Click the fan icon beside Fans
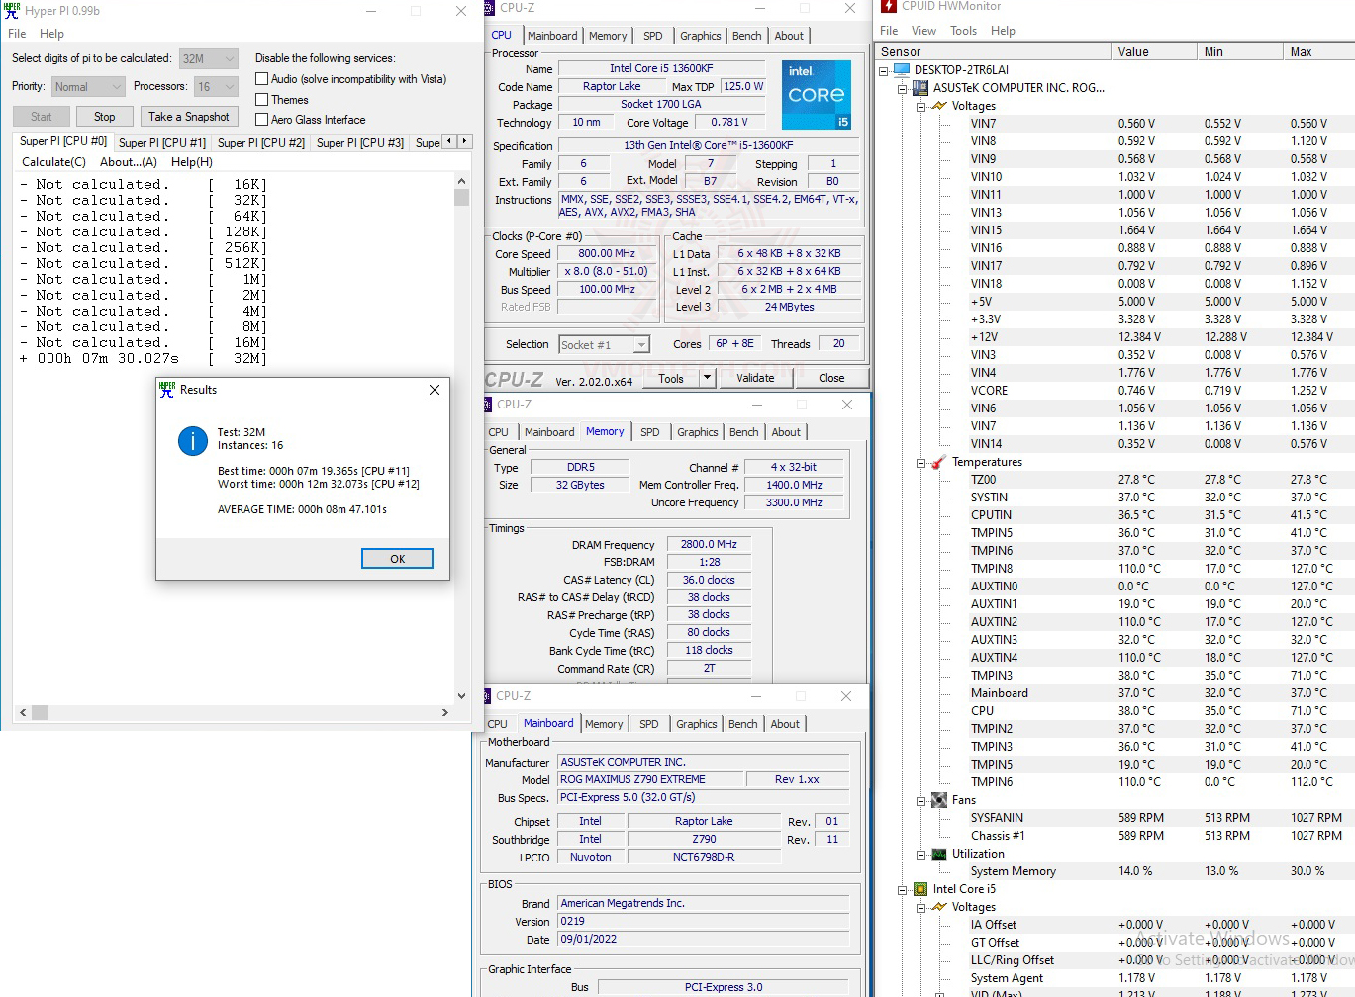The height and width of the screenshot is (997, 1355). (939, 800)
